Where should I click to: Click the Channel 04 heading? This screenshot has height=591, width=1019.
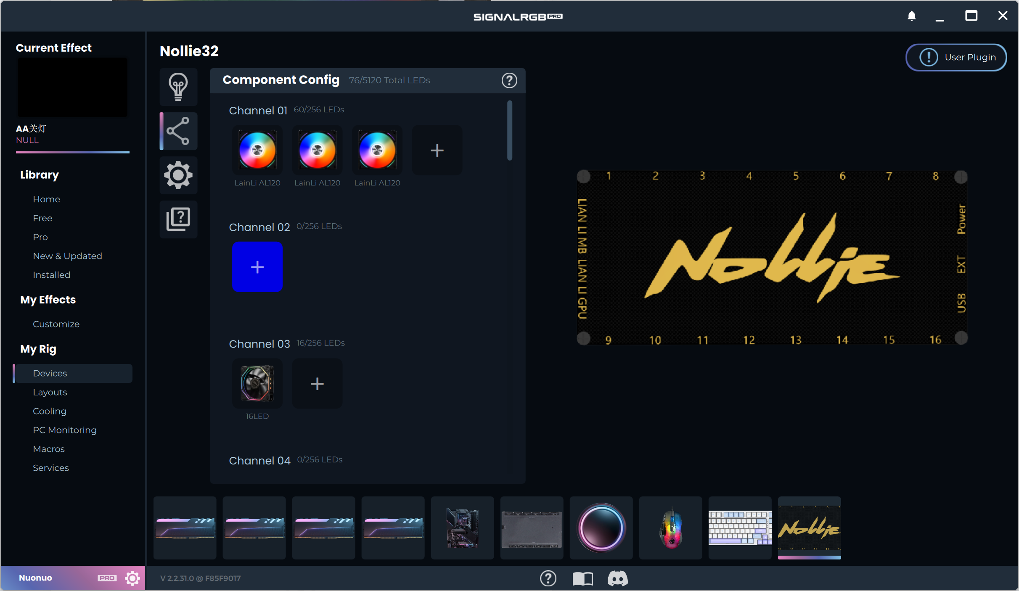pos(259,461)
